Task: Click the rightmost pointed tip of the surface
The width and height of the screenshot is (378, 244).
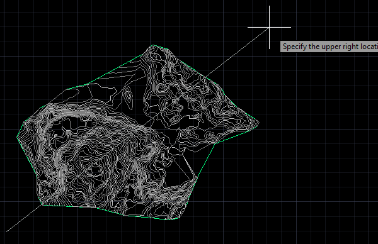Action: [259, 123]
